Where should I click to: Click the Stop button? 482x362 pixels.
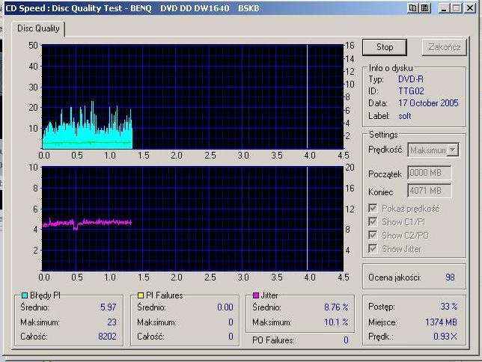[x=385, y=47]
